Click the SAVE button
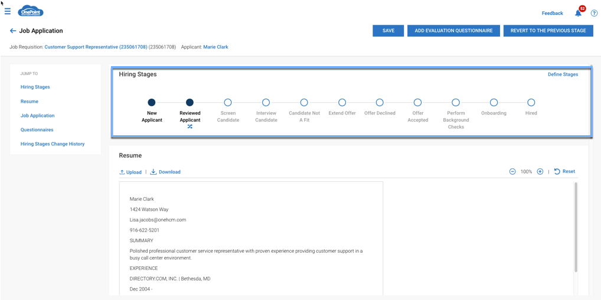This screenshot has width=601, height=300. pyautogui.click(x=388, y=31)
